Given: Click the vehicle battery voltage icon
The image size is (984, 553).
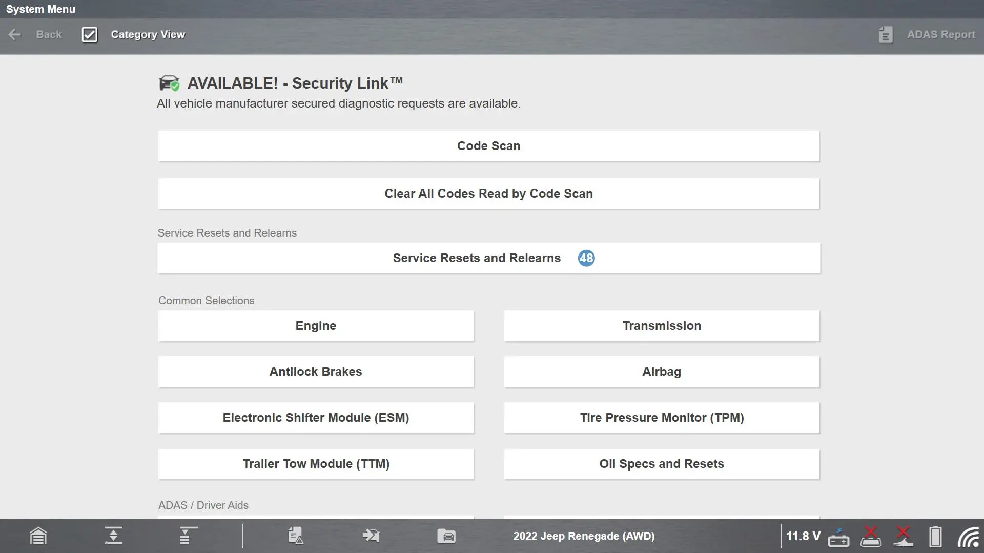Looking at the screenshot, I should 838,537.
